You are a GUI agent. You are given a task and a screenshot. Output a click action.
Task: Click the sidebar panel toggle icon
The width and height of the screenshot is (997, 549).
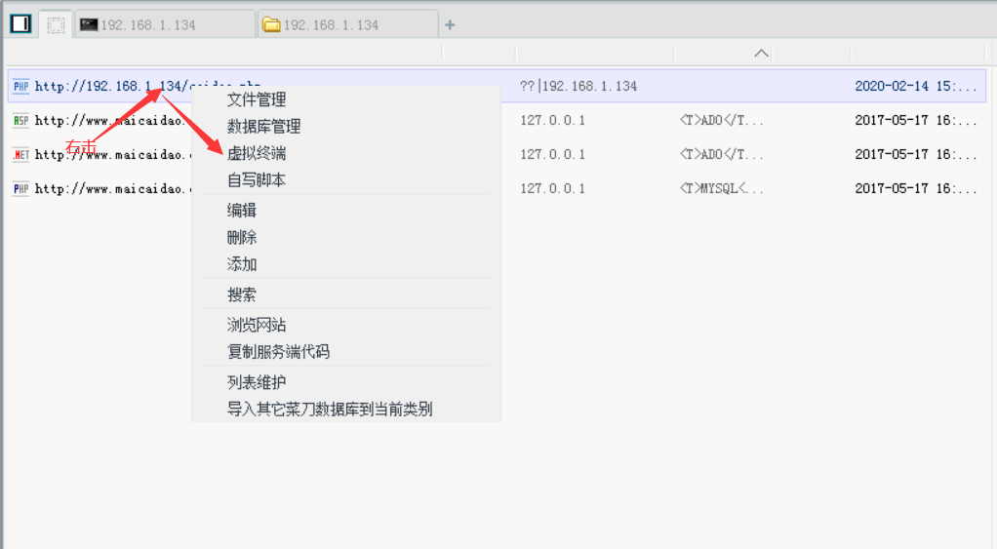pyautogui.click(x=20, y=24)
